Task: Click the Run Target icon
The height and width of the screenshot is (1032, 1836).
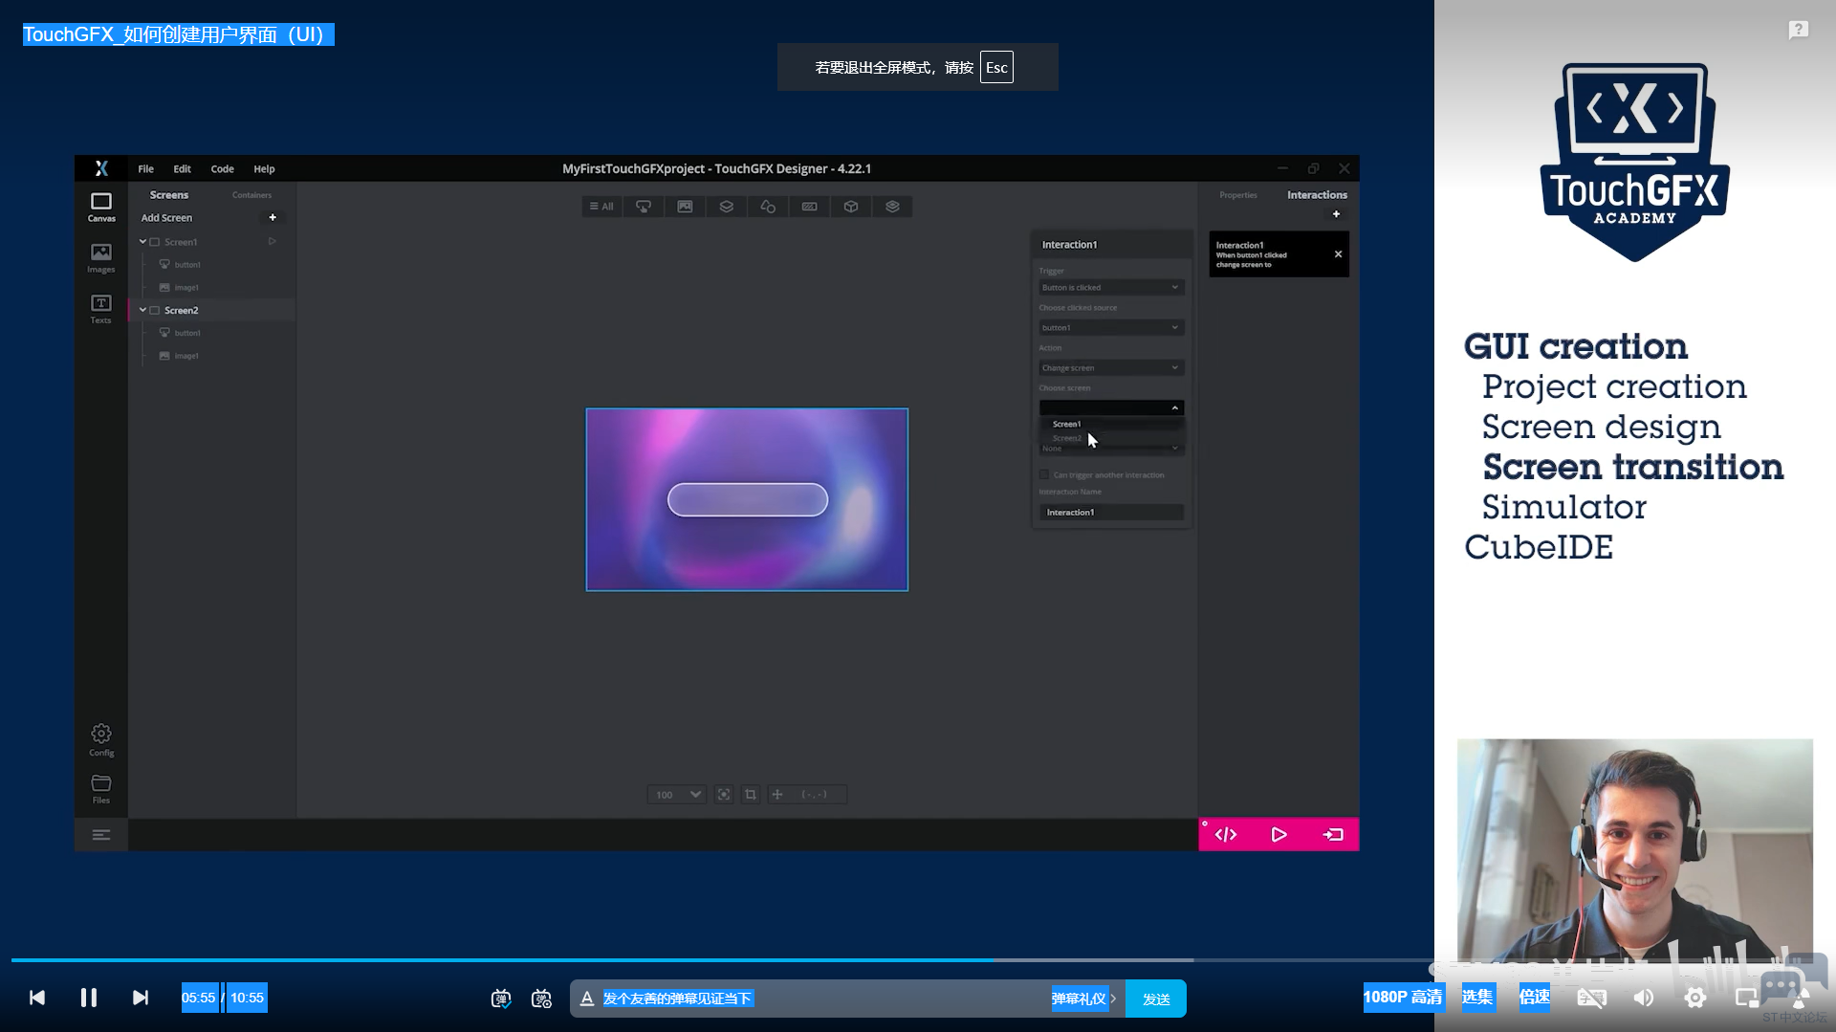Action: (x=1333, y=835)
